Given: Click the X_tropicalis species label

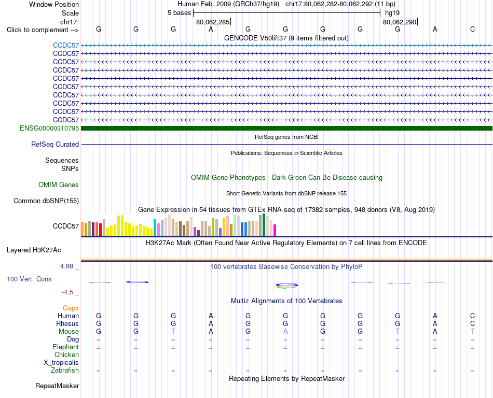Looking at the screenshot, I should (x=61, y=363).
